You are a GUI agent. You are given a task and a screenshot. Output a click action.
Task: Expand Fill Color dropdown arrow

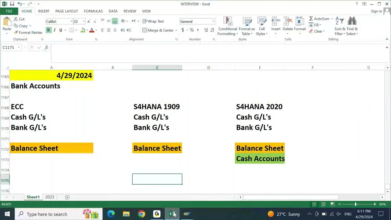(87, 30)
